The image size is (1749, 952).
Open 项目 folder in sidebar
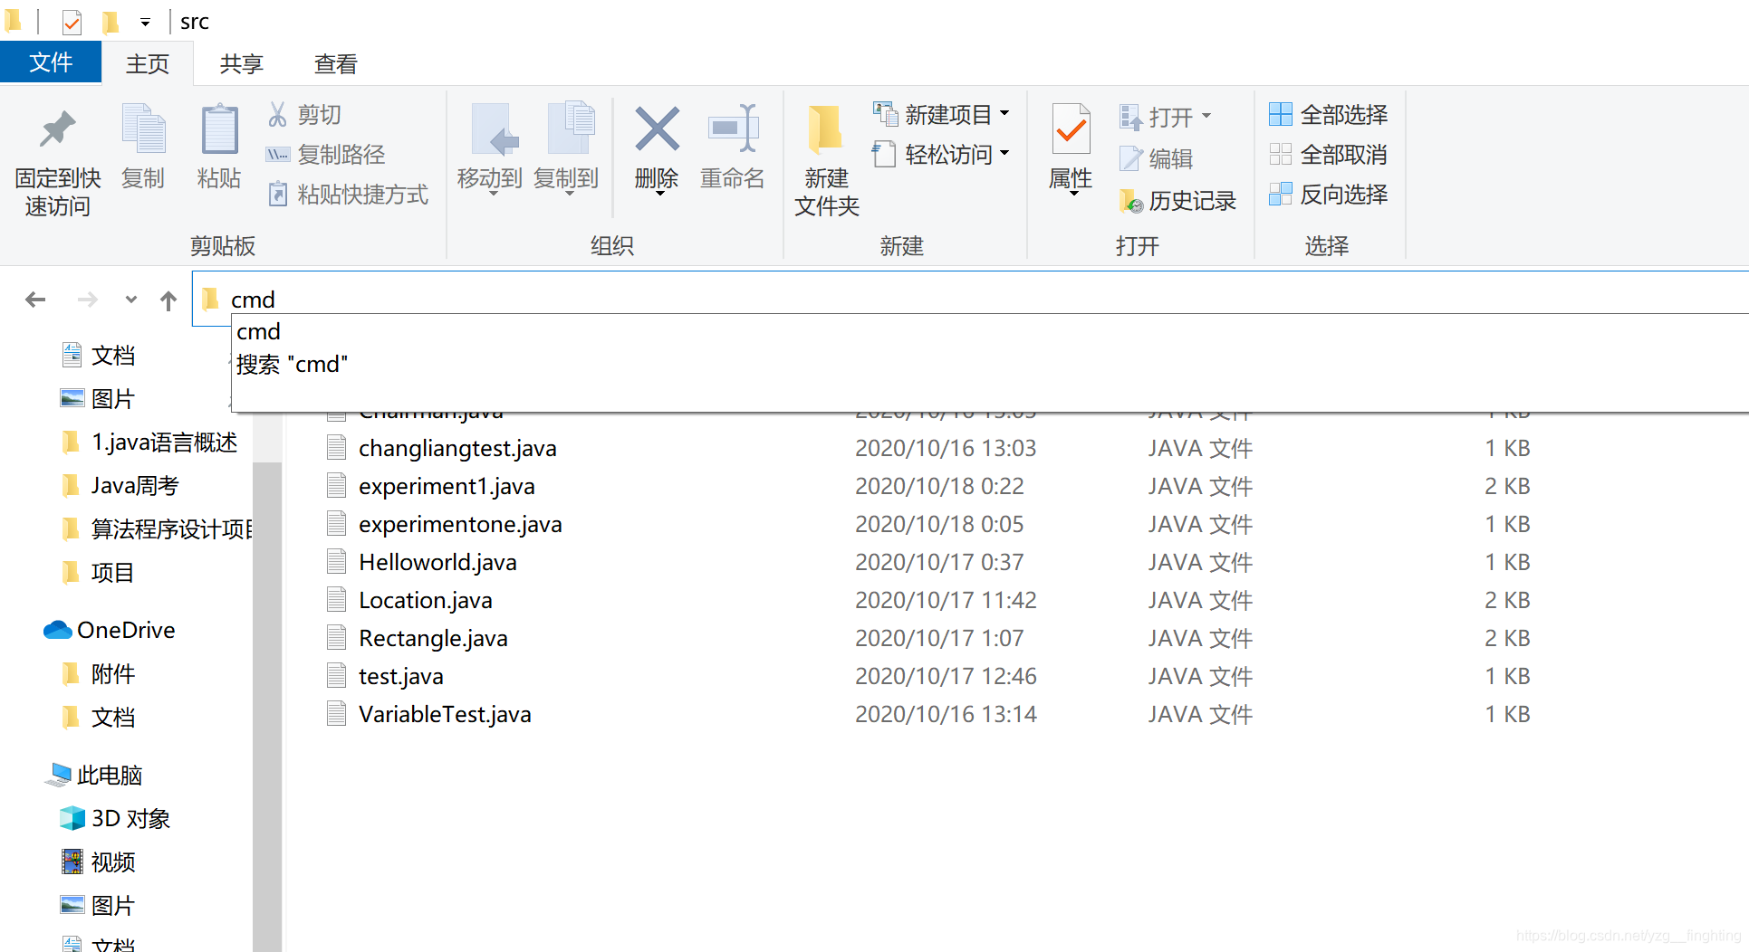click(x=99, y=573)
